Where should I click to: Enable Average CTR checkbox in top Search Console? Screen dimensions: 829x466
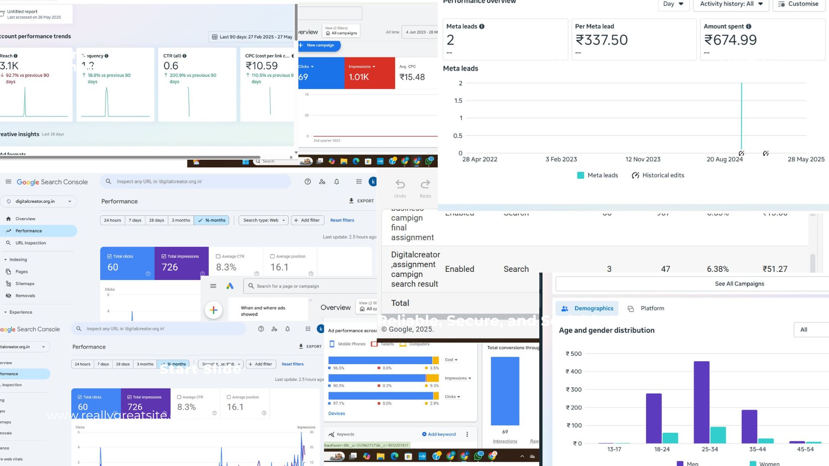click(218, 256)
